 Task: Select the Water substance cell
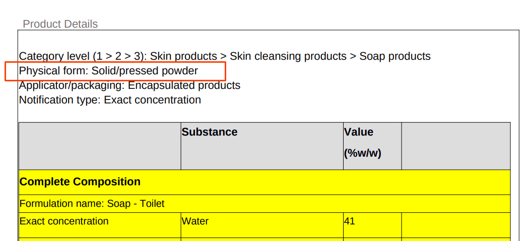pos(195,221)
